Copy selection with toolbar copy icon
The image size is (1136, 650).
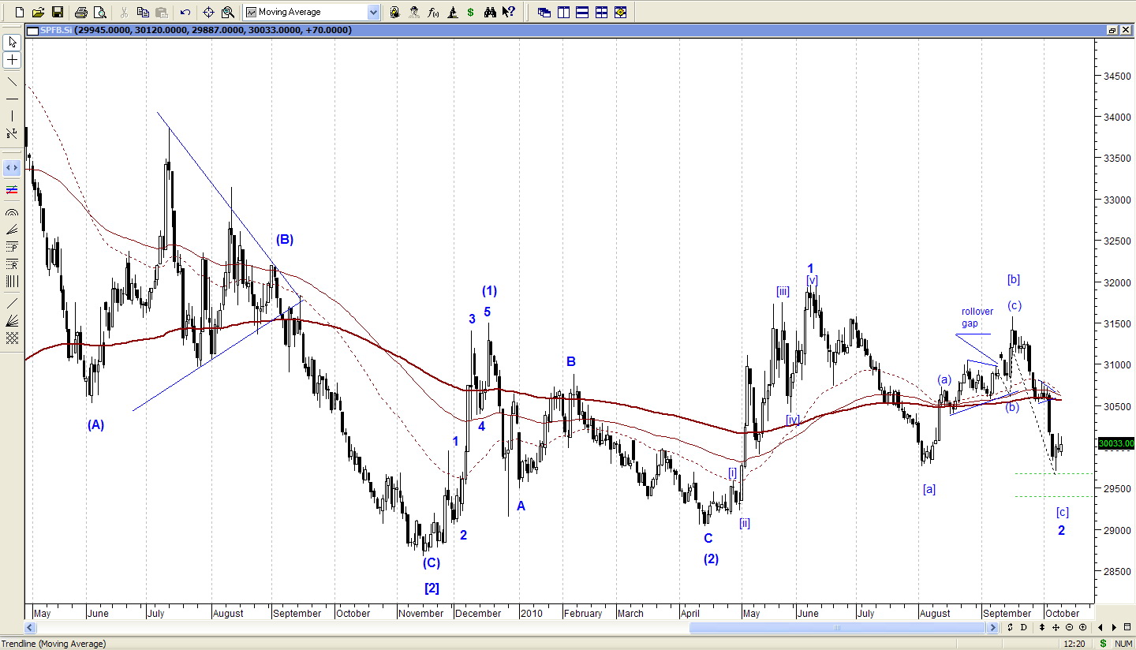coord(143,12)
